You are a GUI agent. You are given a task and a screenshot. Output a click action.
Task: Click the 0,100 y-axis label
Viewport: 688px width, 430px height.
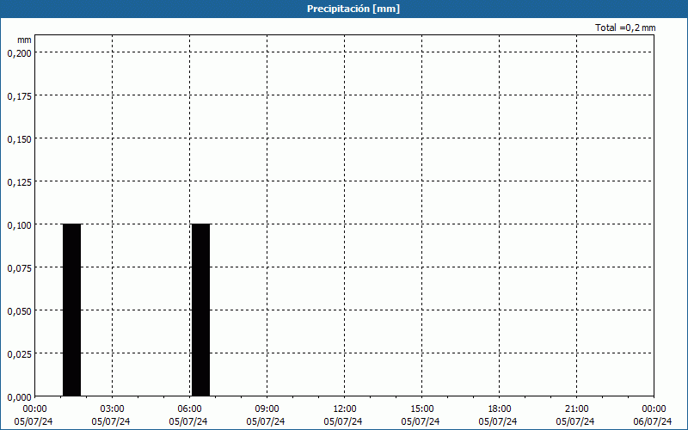19,224
